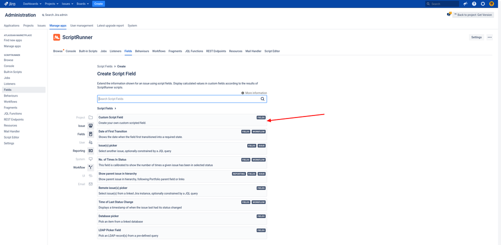Open Browse in ScriptRunner sidebar

[9, 60]
